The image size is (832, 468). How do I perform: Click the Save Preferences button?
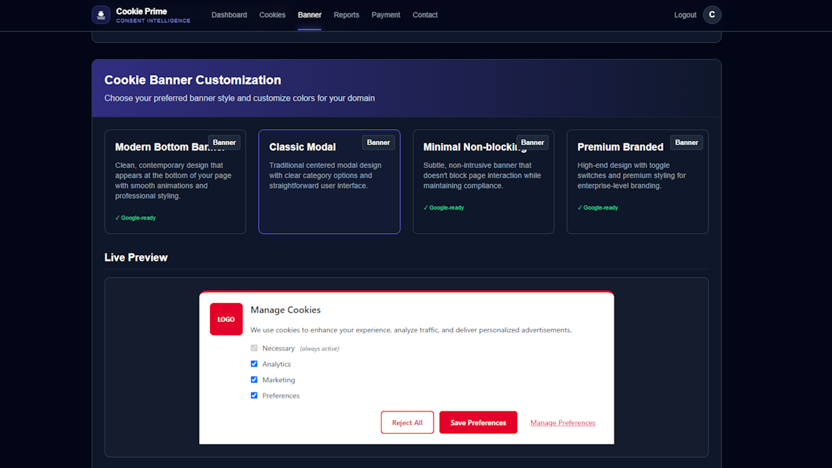pyautogui.click(x=478, y=422)
